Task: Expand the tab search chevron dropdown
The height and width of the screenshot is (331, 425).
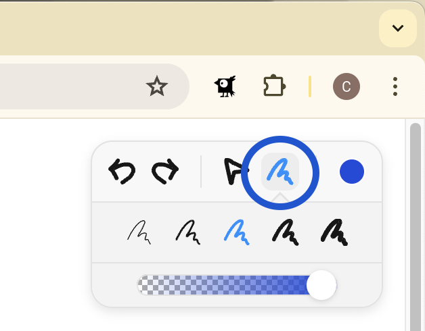Action: coord(398,28)
